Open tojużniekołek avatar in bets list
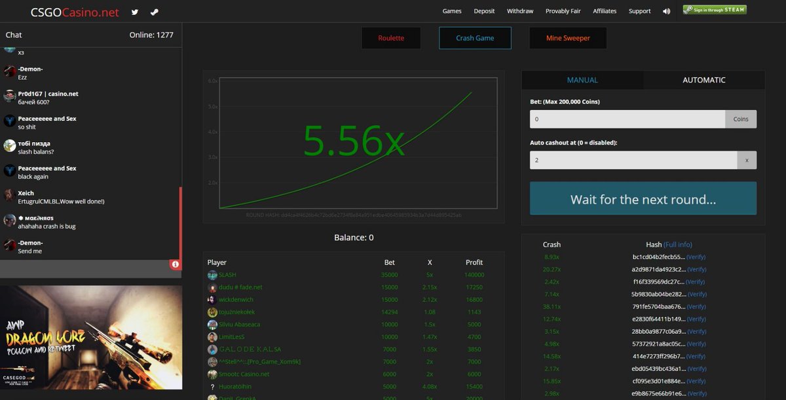 pos(212,312)
